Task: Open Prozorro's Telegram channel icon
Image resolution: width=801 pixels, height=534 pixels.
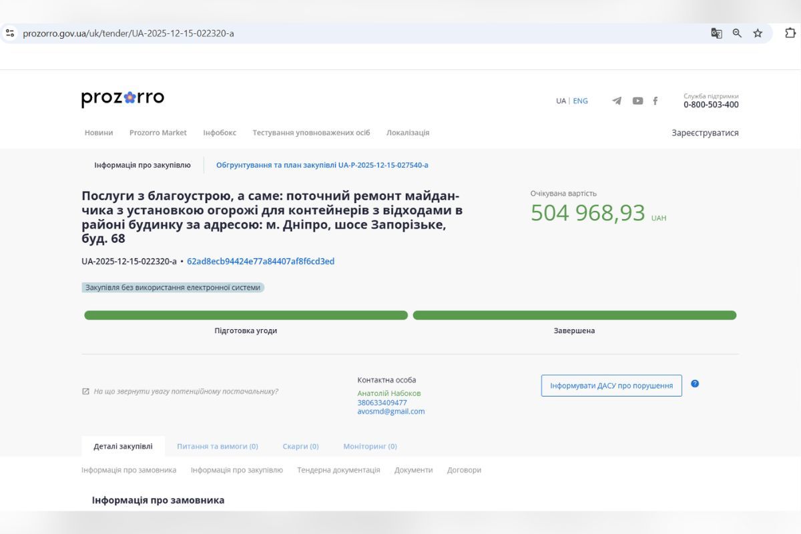Action: (x=615, y=101)
